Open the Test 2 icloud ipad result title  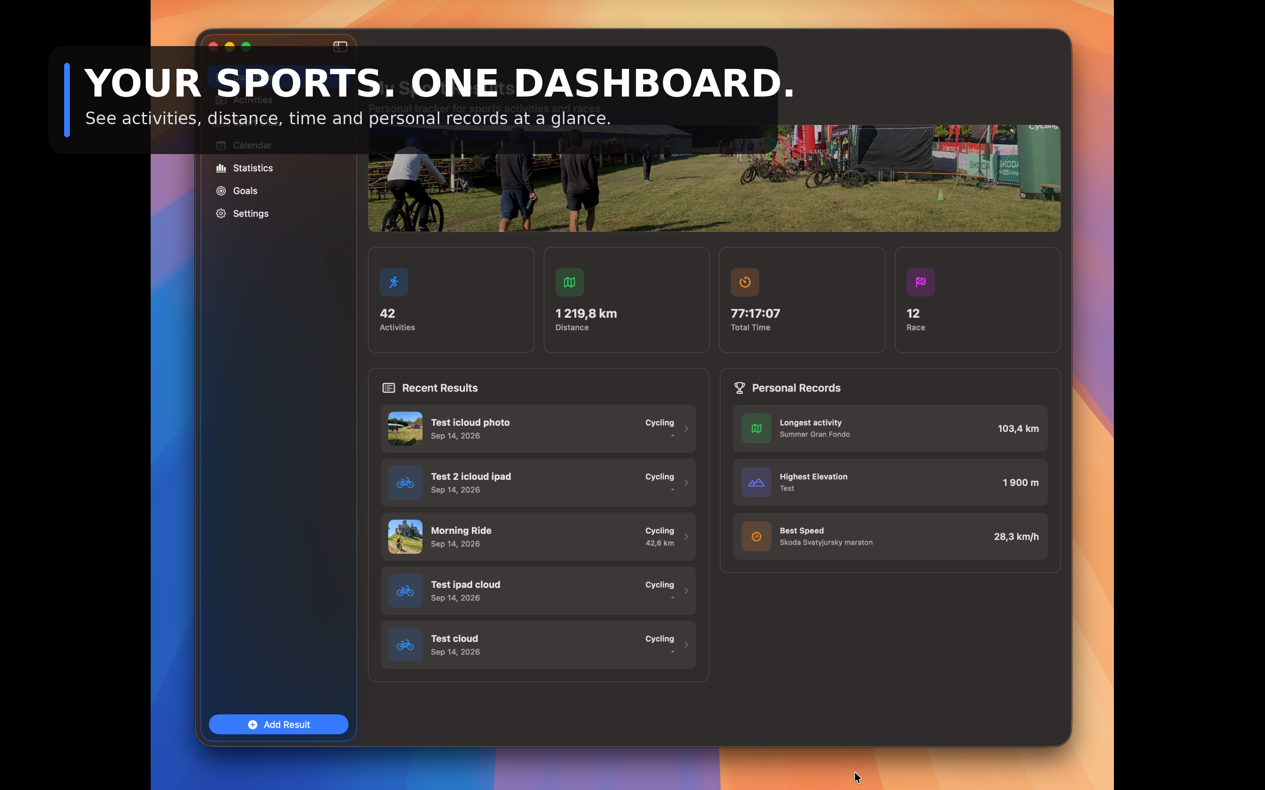click(x=471, y=477)
